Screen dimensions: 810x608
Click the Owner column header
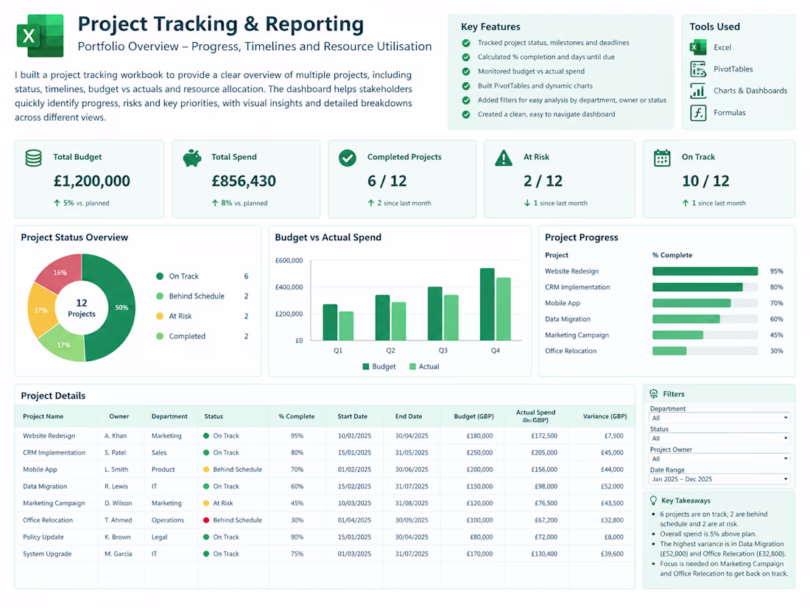(119, 416)
